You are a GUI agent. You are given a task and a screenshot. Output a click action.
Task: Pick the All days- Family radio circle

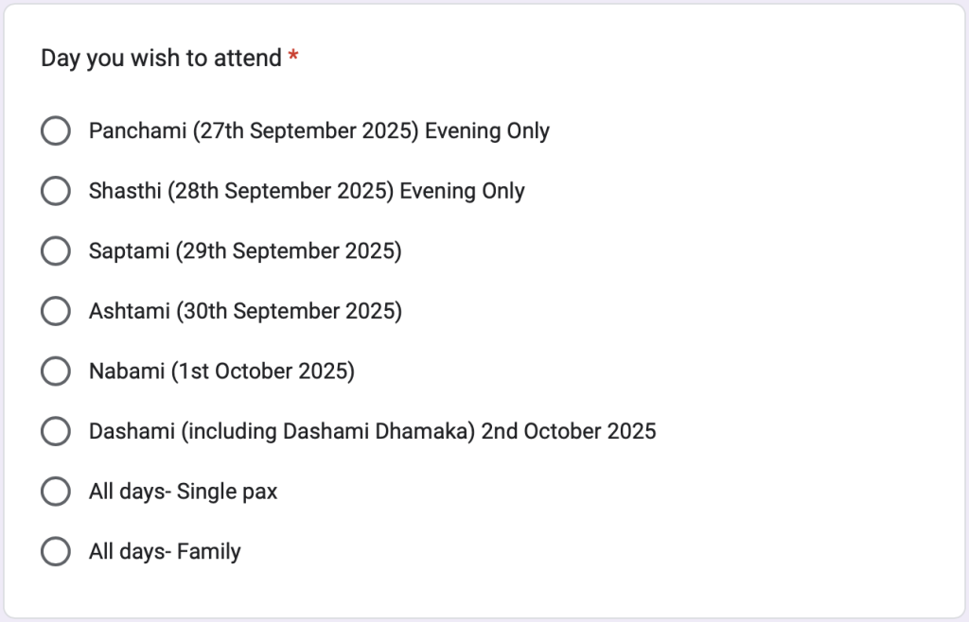click(x=56, y=551)
